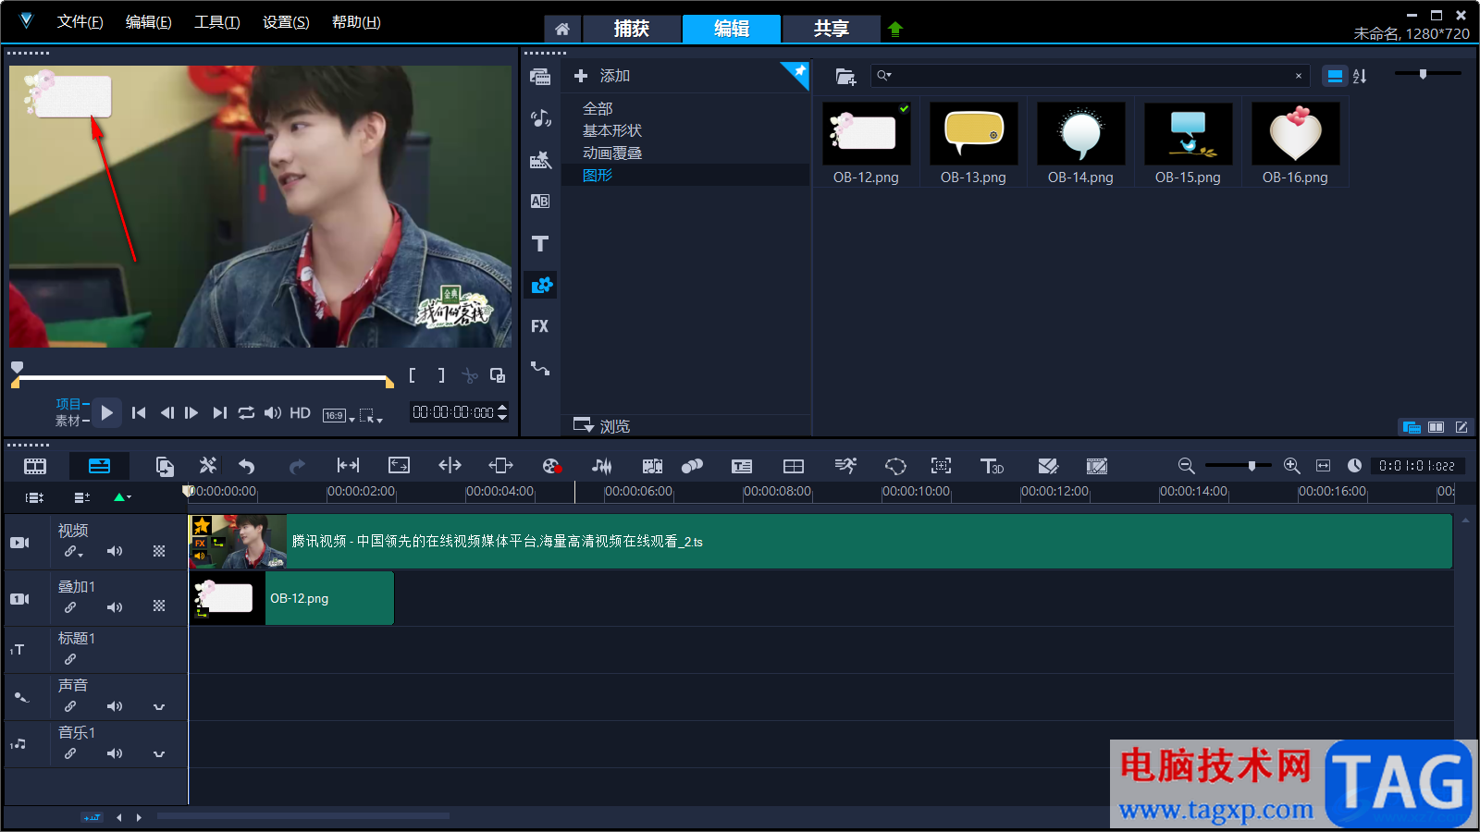This screenshot has height=832, width=1480.
Task: Open the Title library panel icon
Action: (x=540, y=243)
